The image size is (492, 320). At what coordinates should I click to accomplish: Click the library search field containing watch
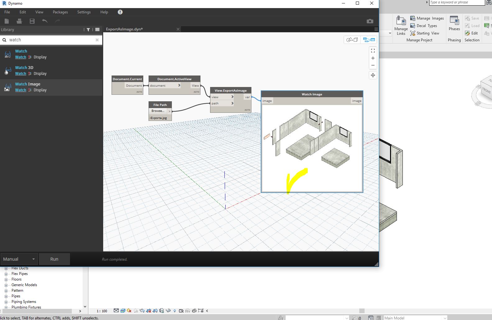point(51,40)
